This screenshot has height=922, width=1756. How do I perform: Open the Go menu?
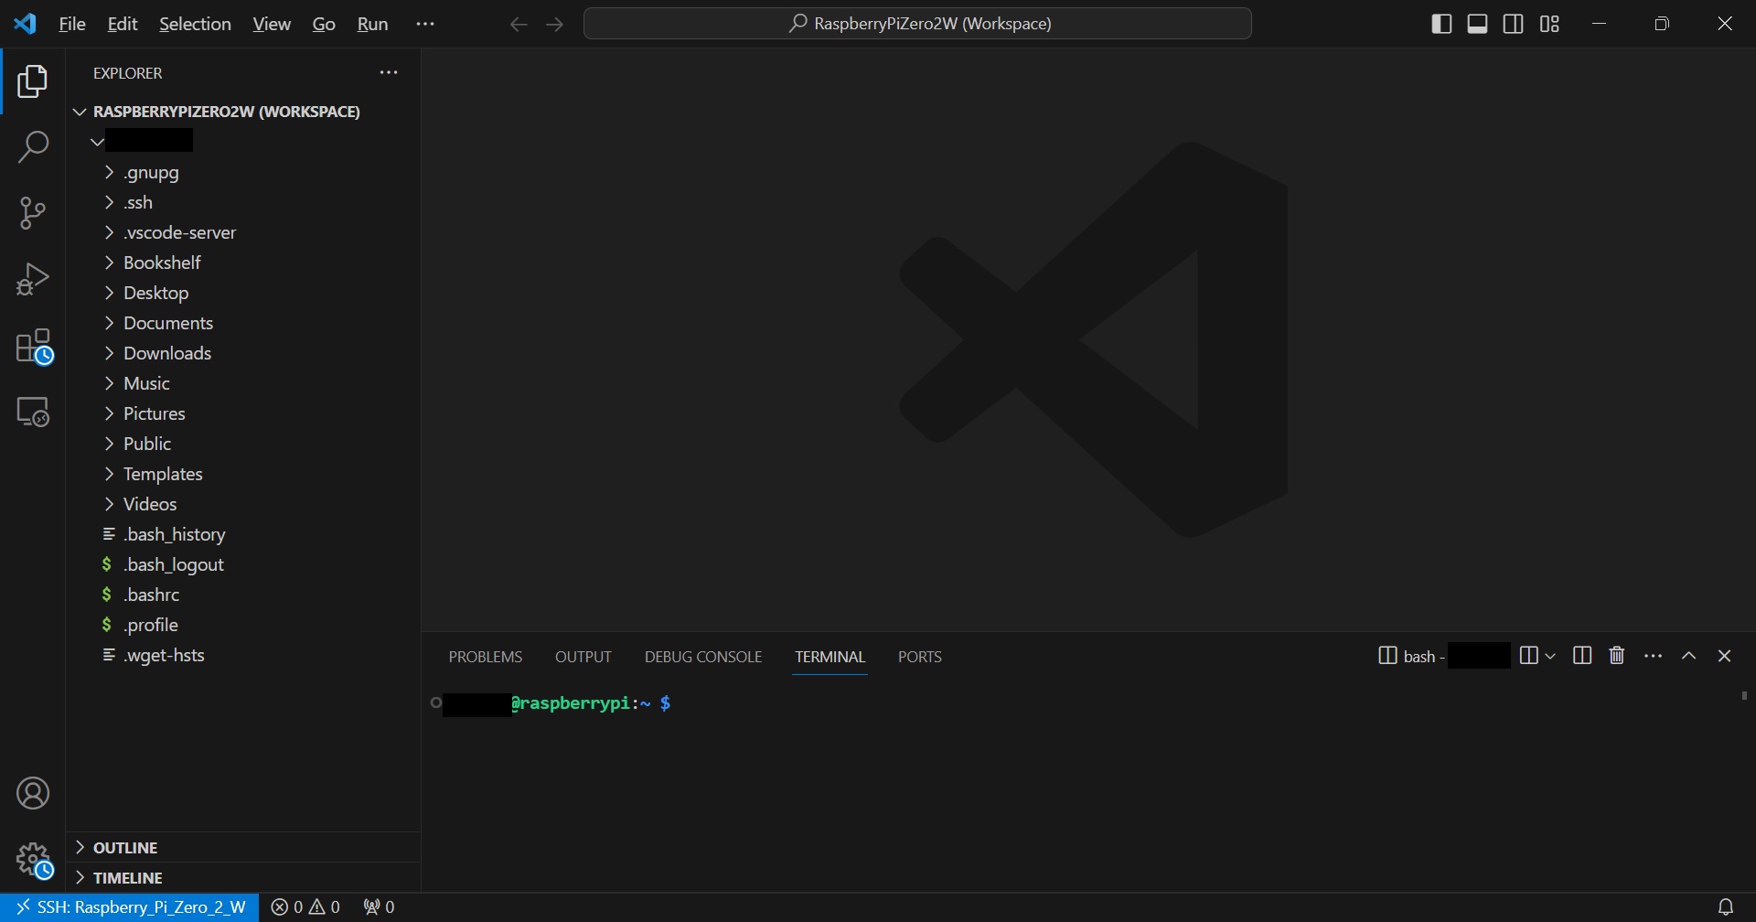pos(324,24)
